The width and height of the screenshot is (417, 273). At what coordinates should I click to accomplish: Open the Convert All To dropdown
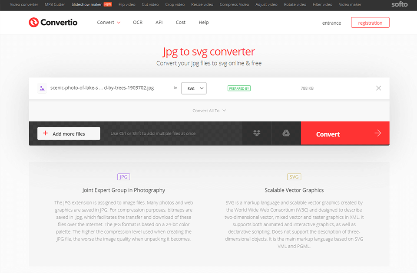click(209, 110)
